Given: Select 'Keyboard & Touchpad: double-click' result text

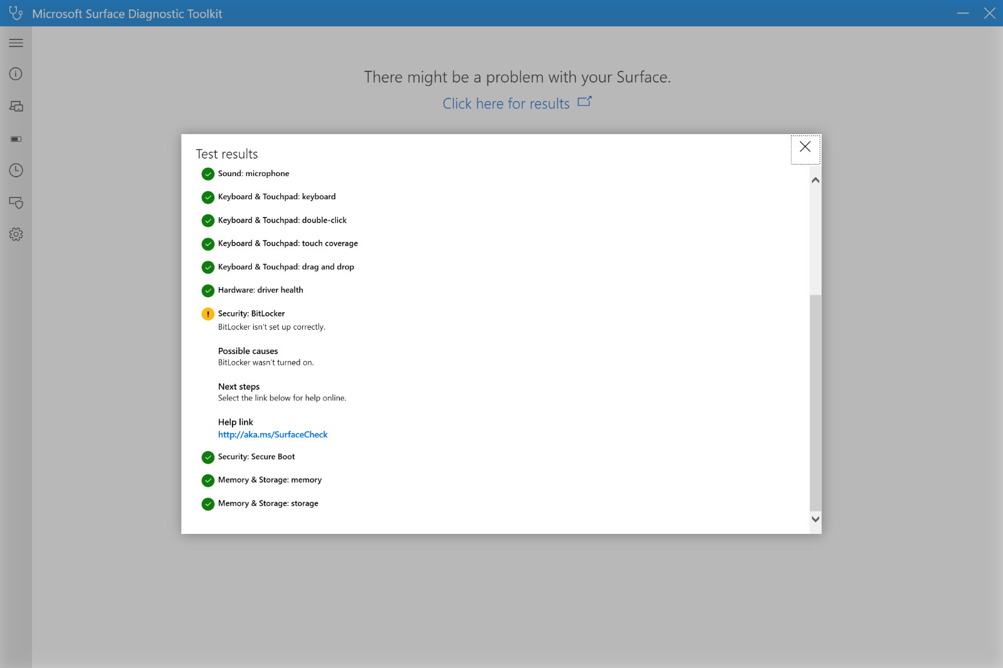Looking at the screenshot, I should coord(282,220).
